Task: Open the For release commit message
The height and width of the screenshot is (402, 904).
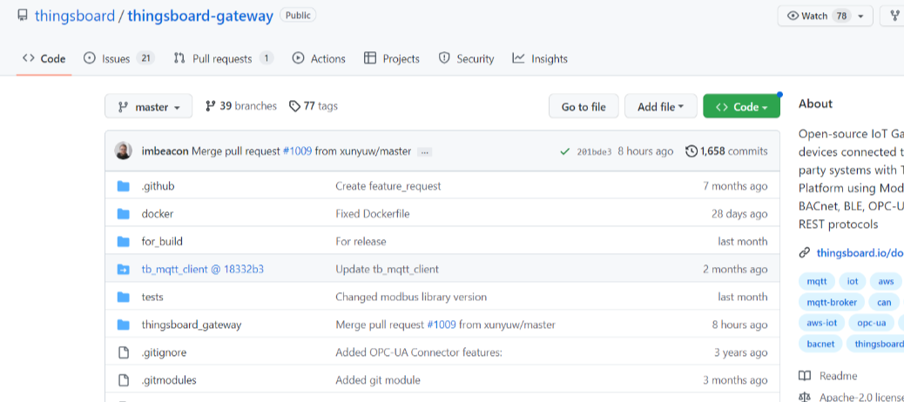Action: click(x=361, y=241)
